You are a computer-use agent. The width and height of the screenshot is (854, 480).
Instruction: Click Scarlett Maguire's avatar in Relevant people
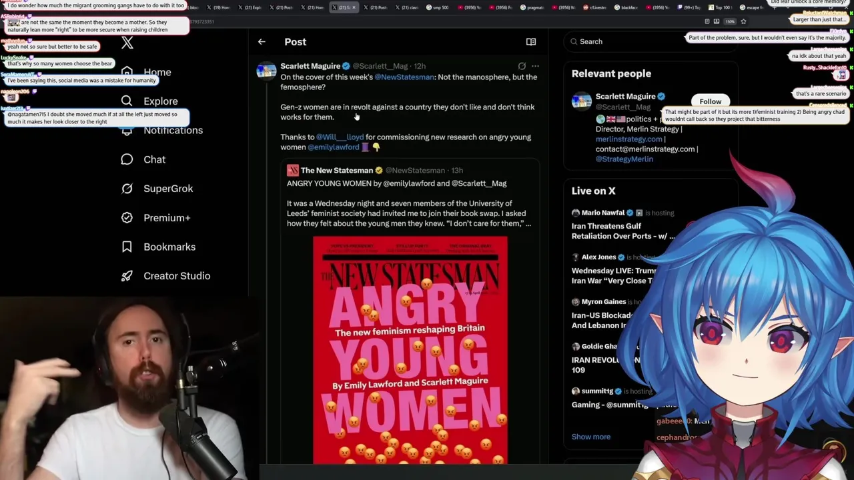click(x=581, y=101)
